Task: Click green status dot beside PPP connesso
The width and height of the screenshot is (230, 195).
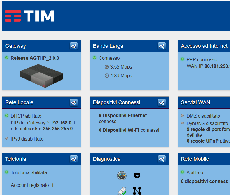Action: tap(182, 59)
